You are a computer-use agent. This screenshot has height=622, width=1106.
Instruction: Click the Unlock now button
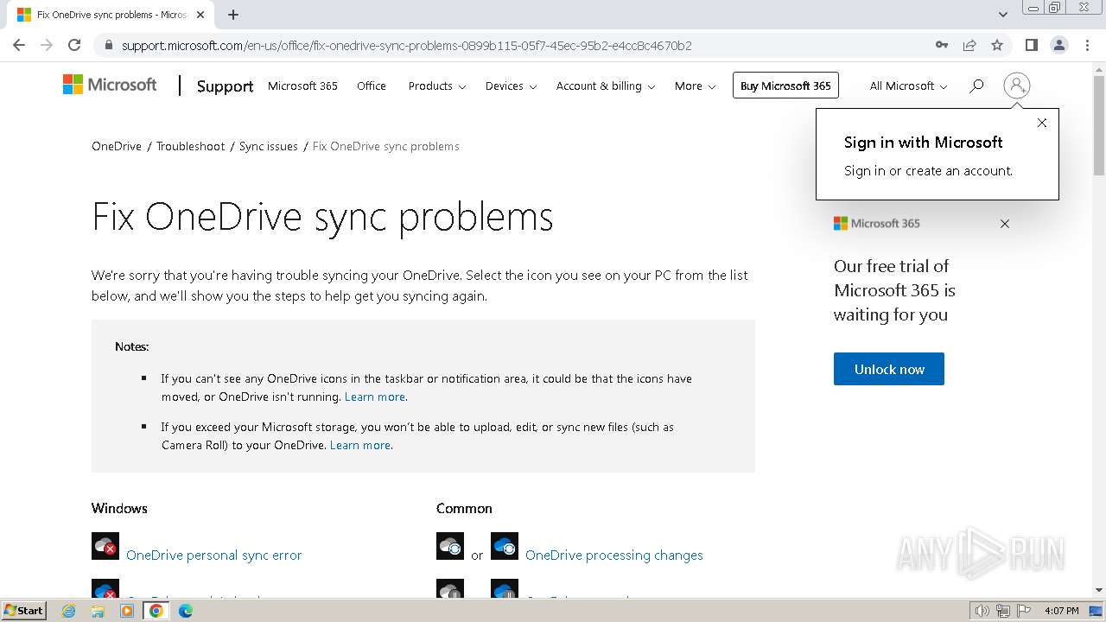[x=889, y=369]
